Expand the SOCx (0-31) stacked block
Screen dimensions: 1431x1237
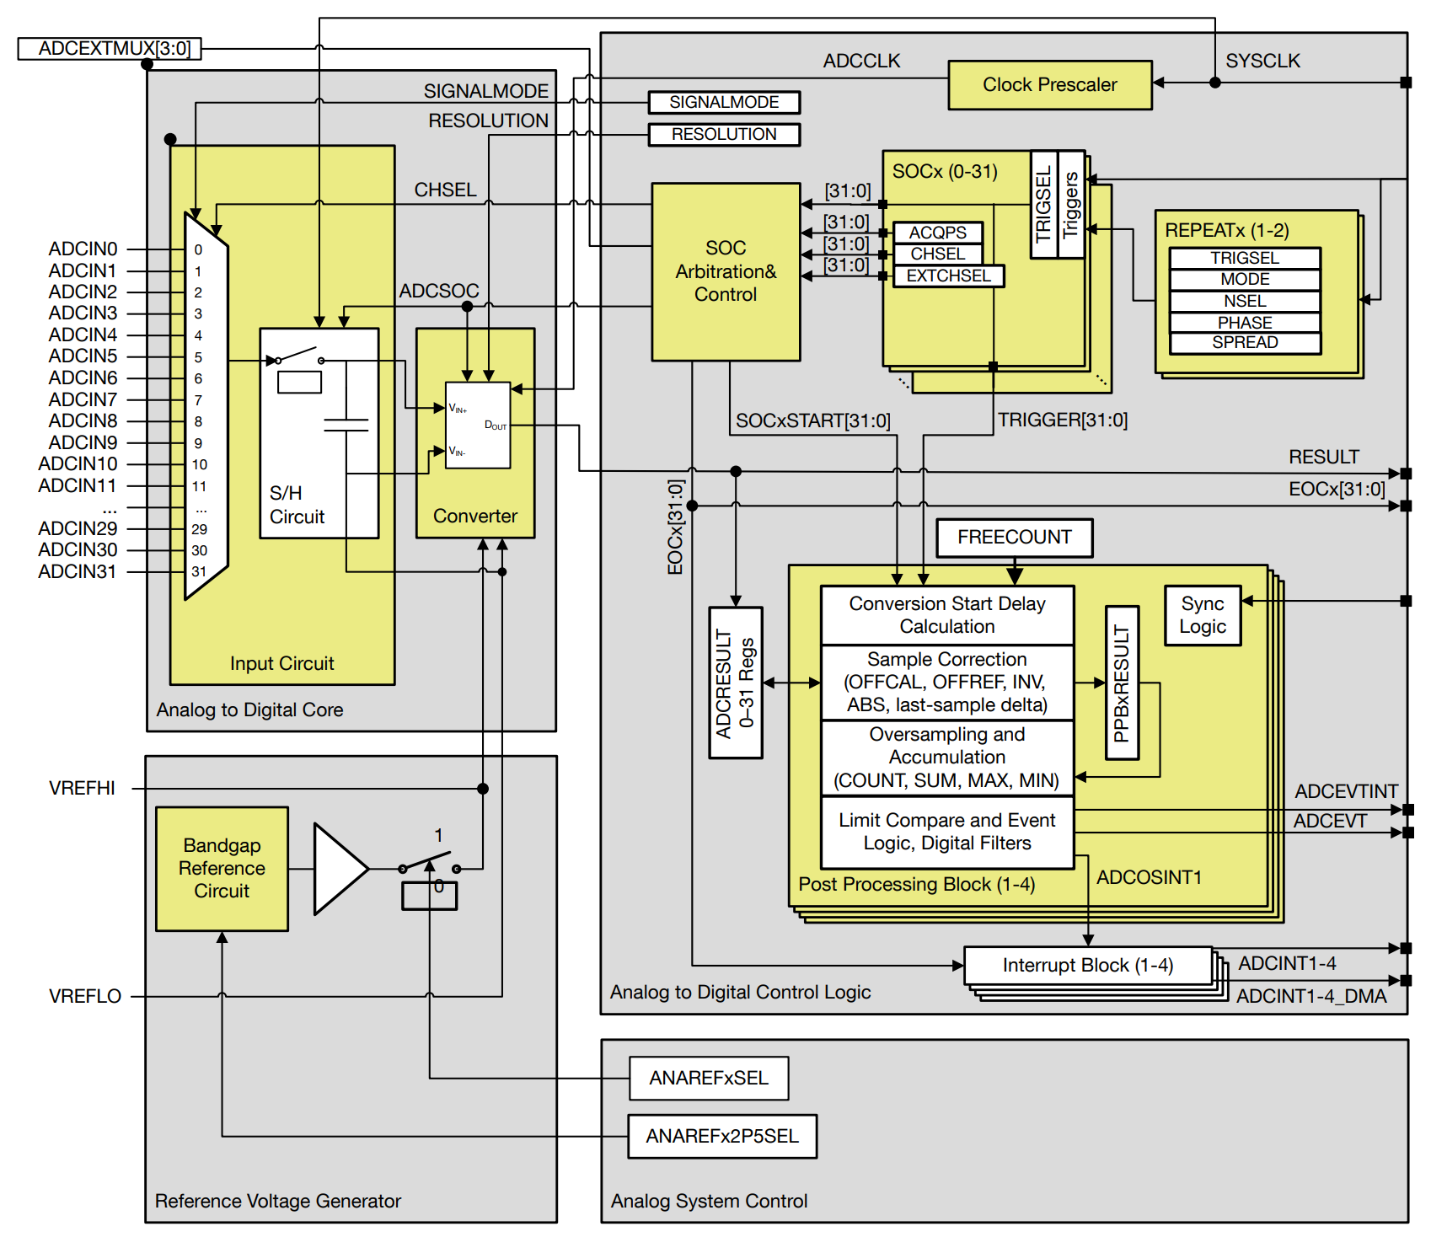(944, 171)
